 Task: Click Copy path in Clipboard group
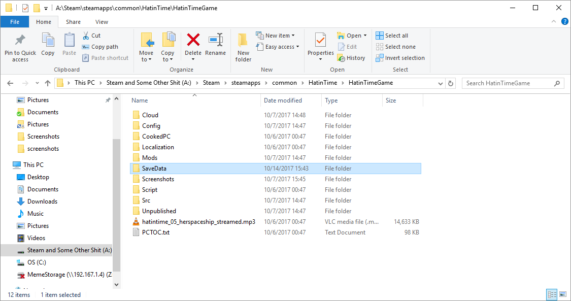point(100,47)
